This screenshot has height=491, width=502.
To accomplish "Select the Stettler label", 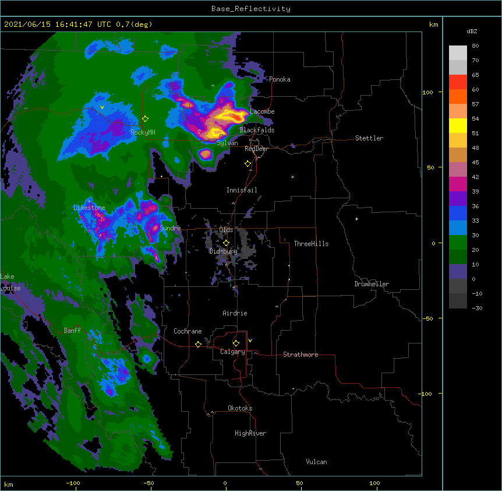I will tap(369, 138).
